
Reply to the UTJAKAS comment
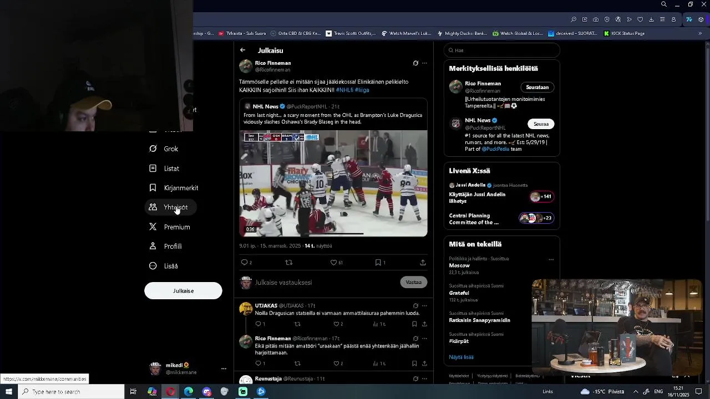[x=260, y=324]
